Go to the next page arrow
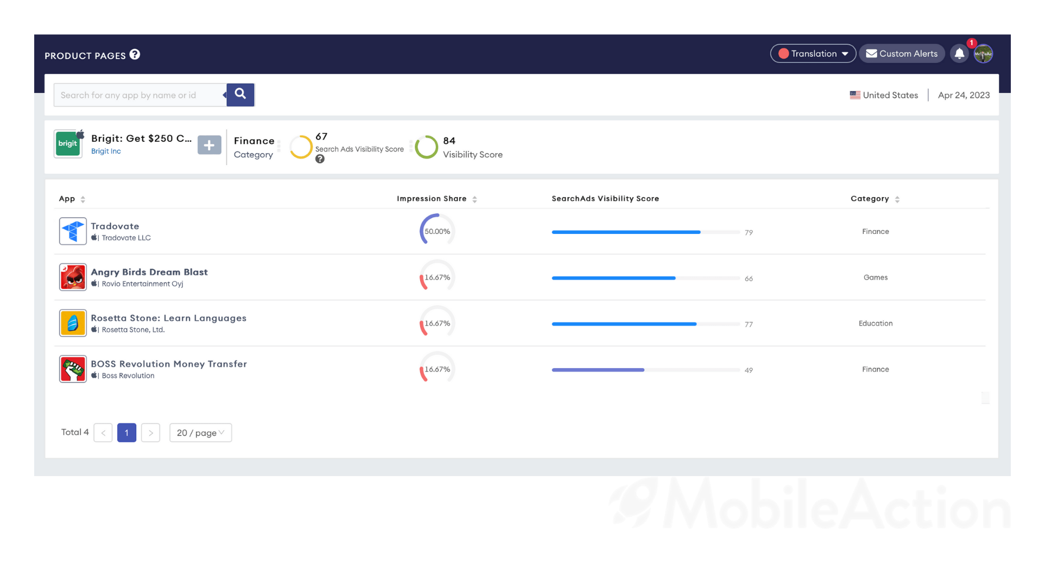 [150, 433]
